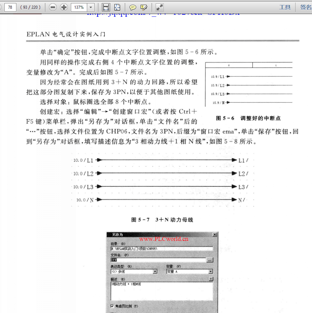This screenshot has height=313, width=312.
Task: Click the zoom out minus button
Action: click(53, 7)
